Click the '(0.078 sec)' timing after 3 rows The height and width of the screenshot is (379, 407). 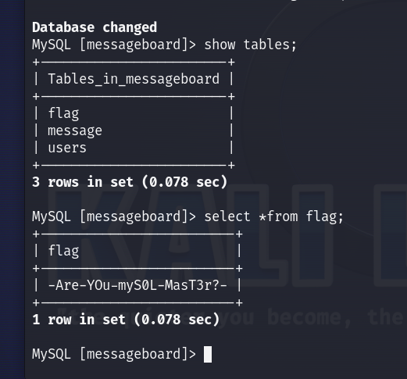coord(184,182)
